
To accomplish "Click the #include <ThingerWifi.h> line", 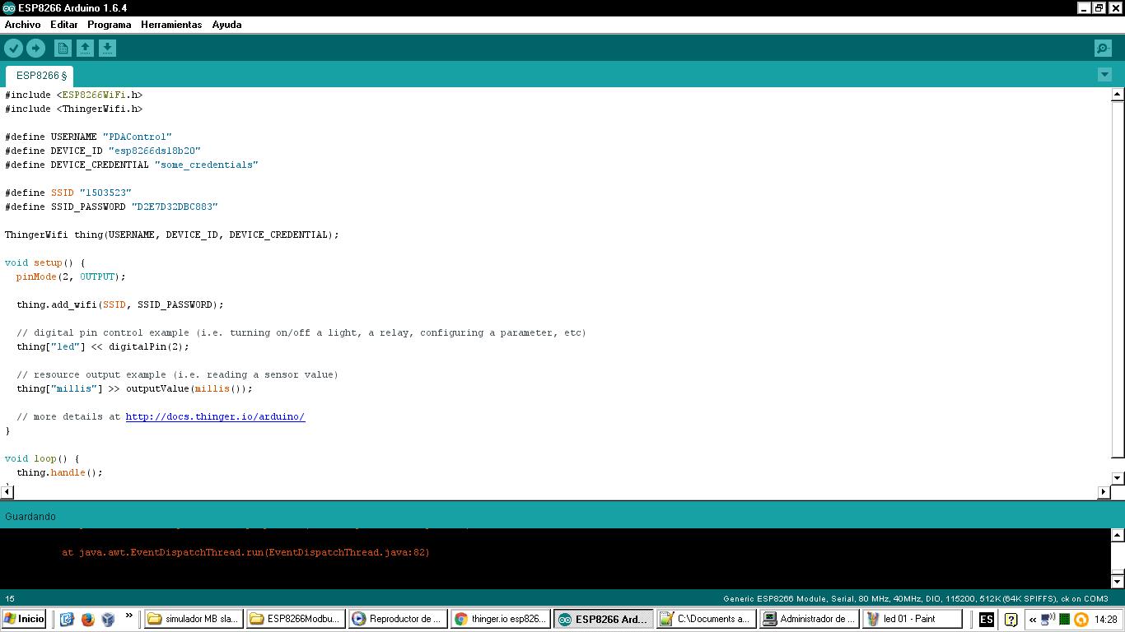I will (74, 109).
